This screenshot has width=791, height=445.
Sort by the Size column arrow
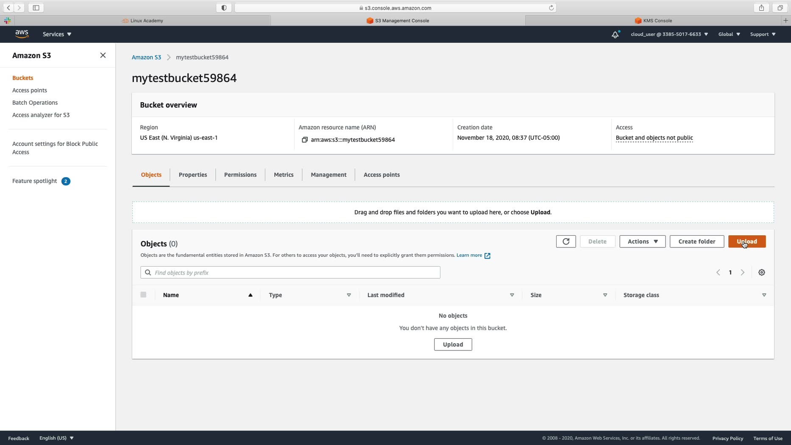605,295
